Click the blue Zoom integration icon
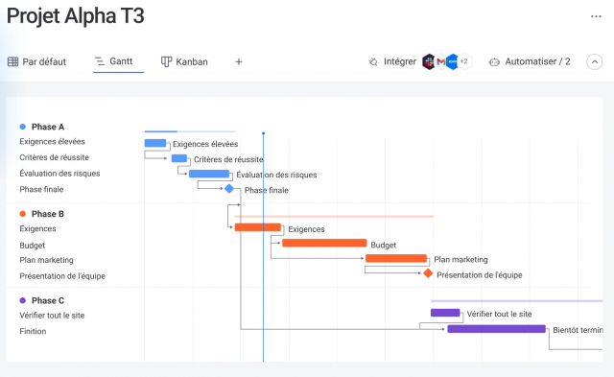The height and width of the screenshot is (377, 614). click(x=452, y=61)
